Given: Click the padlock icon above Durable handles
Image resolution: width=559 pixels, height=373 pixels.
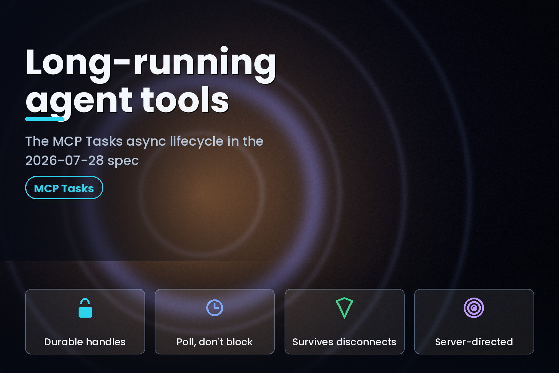Looking at the screenshot, I should pyautogui.click(x=85, y=308).
